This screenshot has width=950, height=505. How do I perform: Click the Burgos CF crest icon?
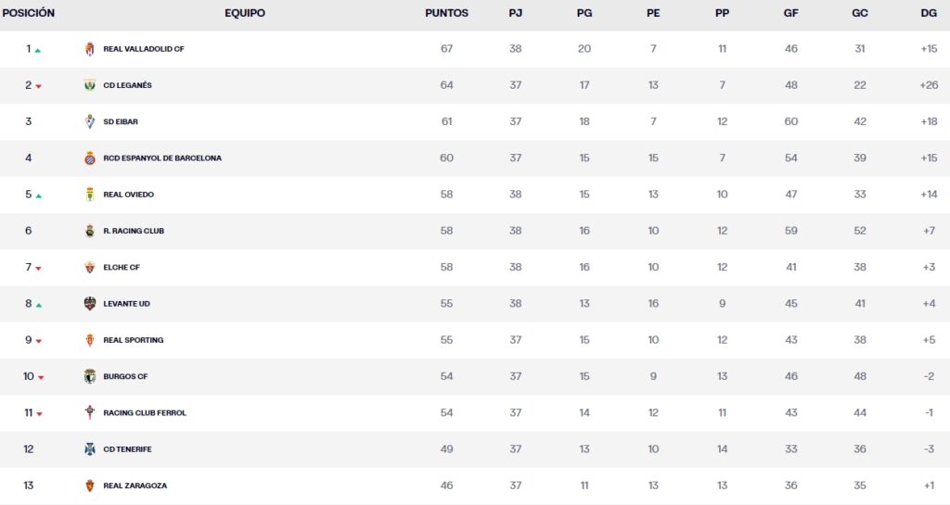[90, 376]
